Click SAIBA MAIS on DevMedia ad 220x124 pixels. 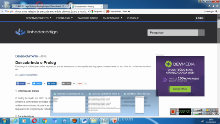coord(180,89)
